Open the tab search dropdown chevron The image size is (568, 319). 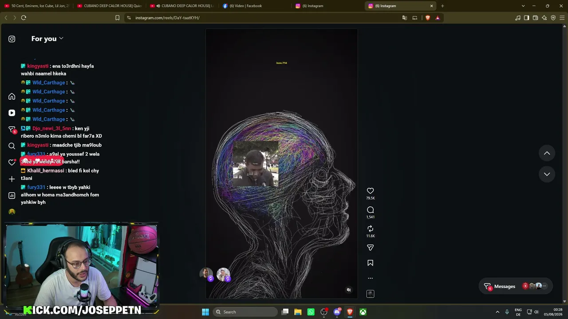523,6
